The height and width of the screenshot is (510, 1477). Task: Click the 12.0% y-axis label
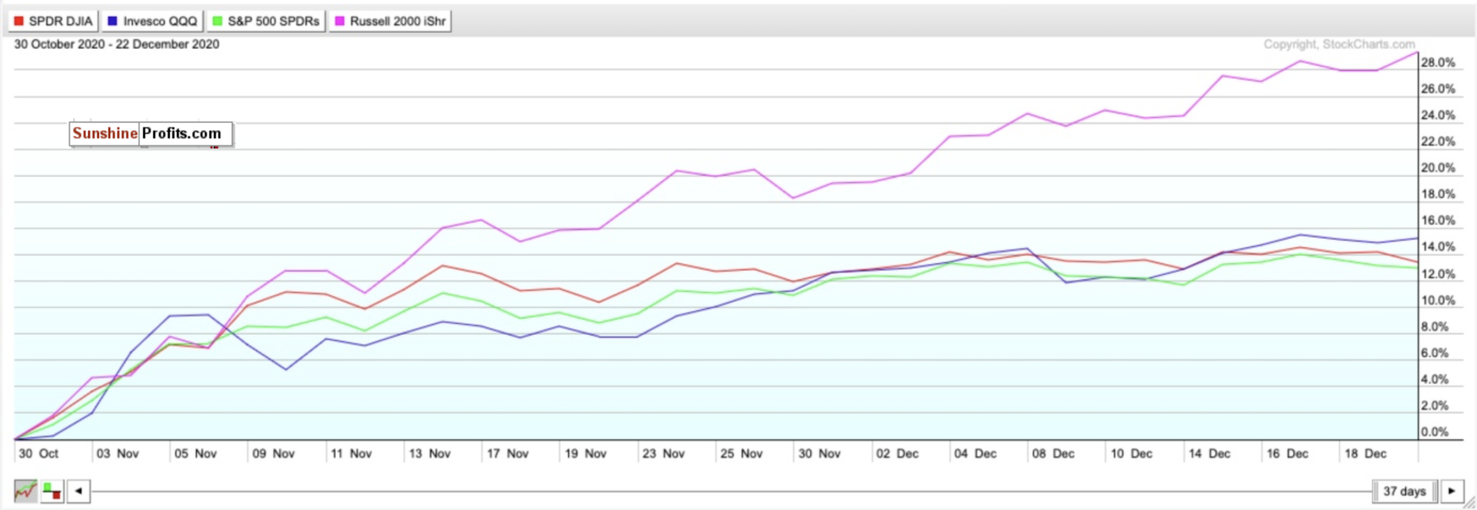[x=1438, y=274]
